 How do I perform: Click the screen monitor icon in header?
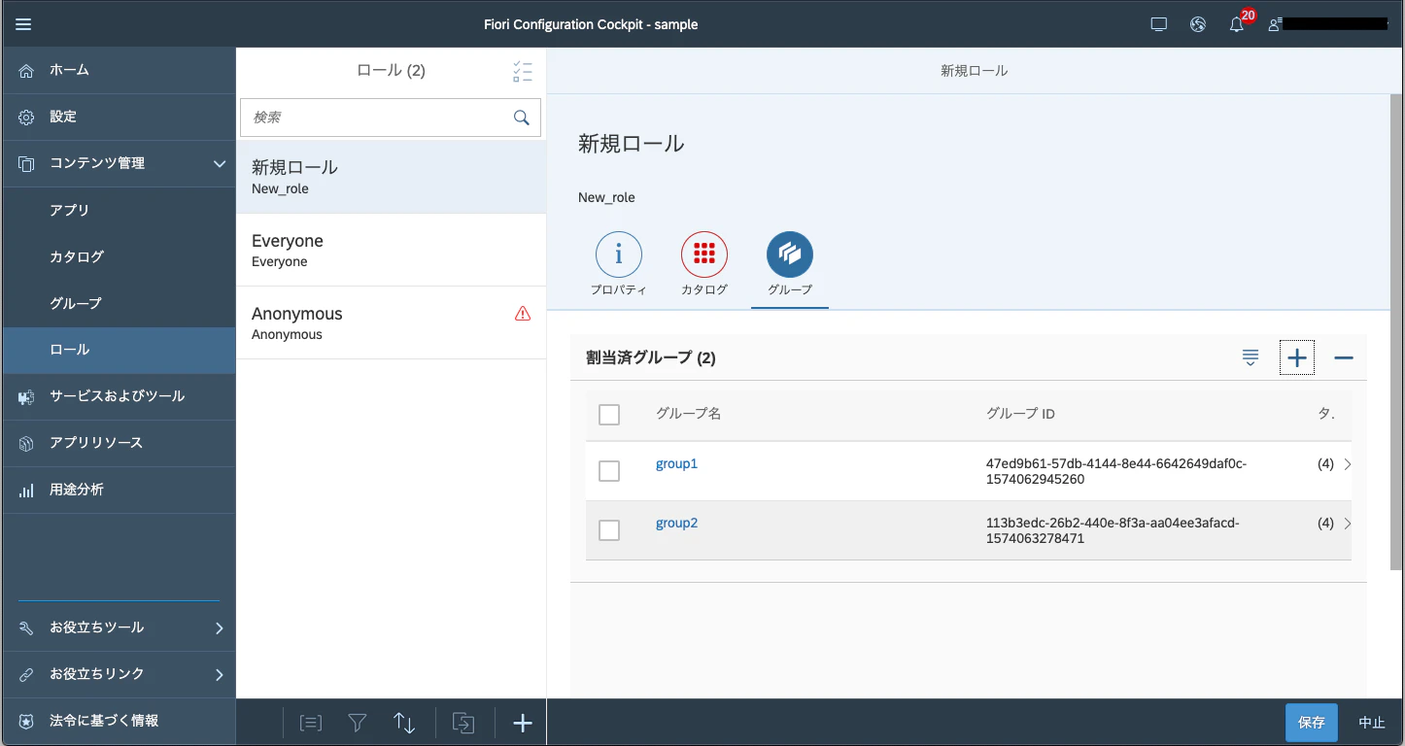coord(1158,24)
